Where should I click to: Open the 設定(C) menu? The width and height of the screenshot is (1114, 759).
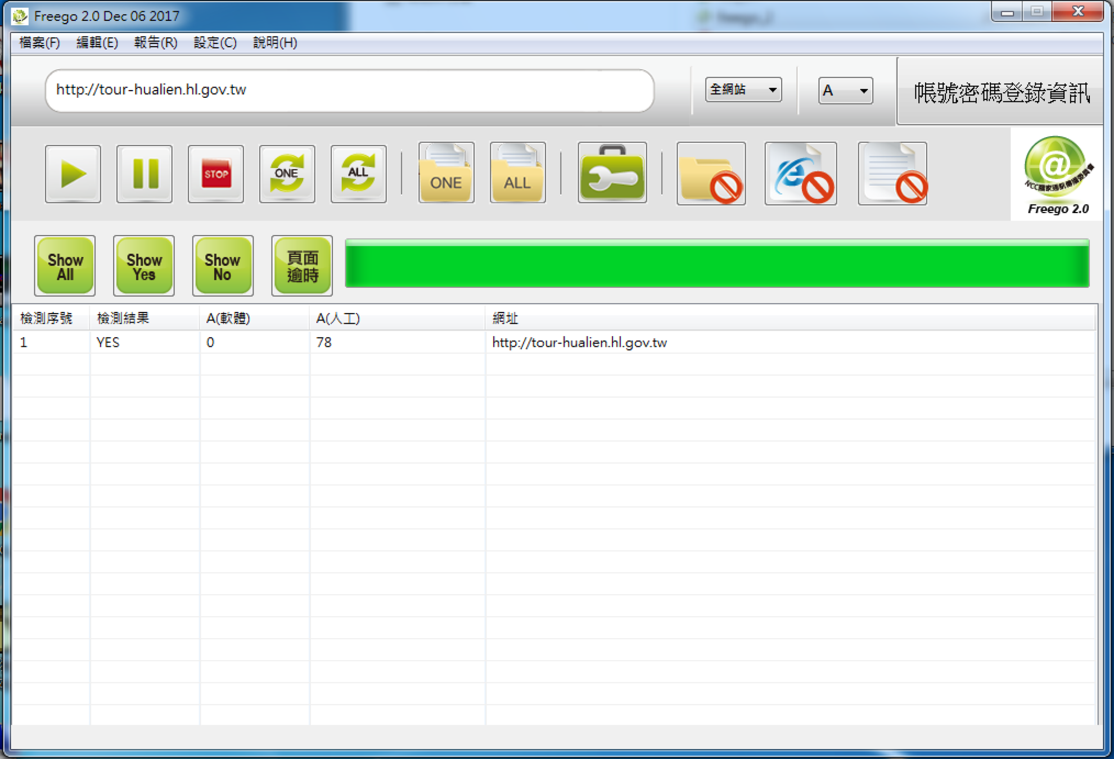(215, 43)
